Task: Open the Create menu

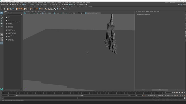Action: click(x=7, y=2)
